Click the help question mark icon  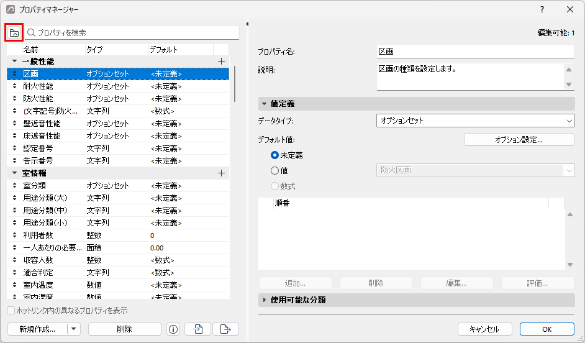[x=542, y=10]
